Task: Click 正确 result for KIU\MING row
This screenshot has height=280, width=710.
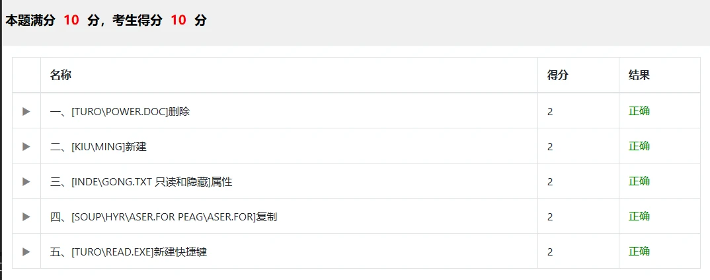Action: coord(639,146)
